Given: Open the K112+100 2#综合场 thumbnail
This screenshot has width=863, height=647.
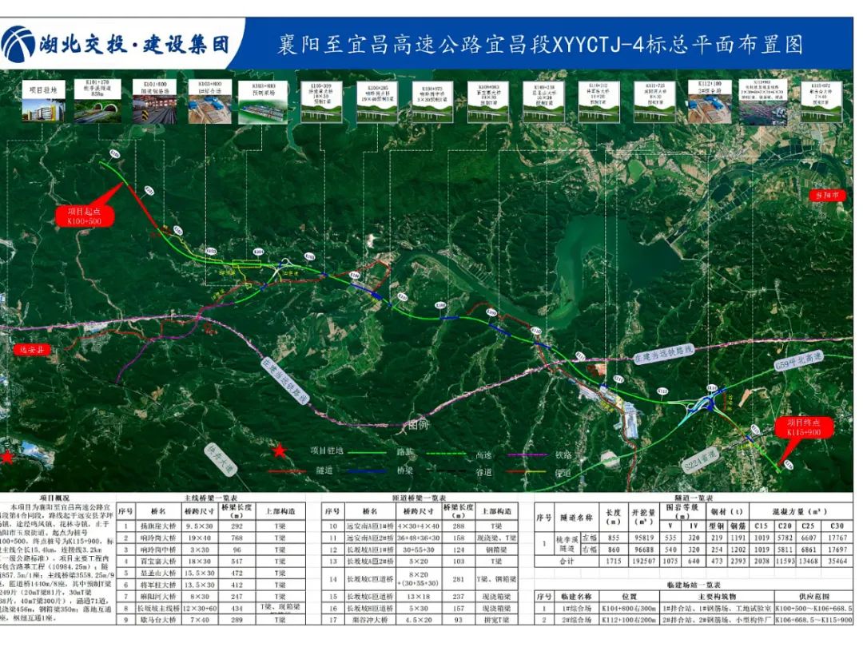Looking at the screenshot, I should (x=709, y=101).
